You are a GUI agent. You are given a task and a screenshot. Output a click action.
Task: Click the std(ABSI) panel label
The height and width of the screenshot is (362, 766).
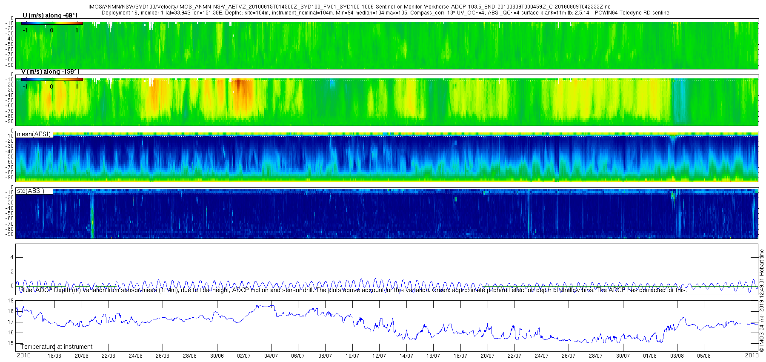click(x=31, y=191)
